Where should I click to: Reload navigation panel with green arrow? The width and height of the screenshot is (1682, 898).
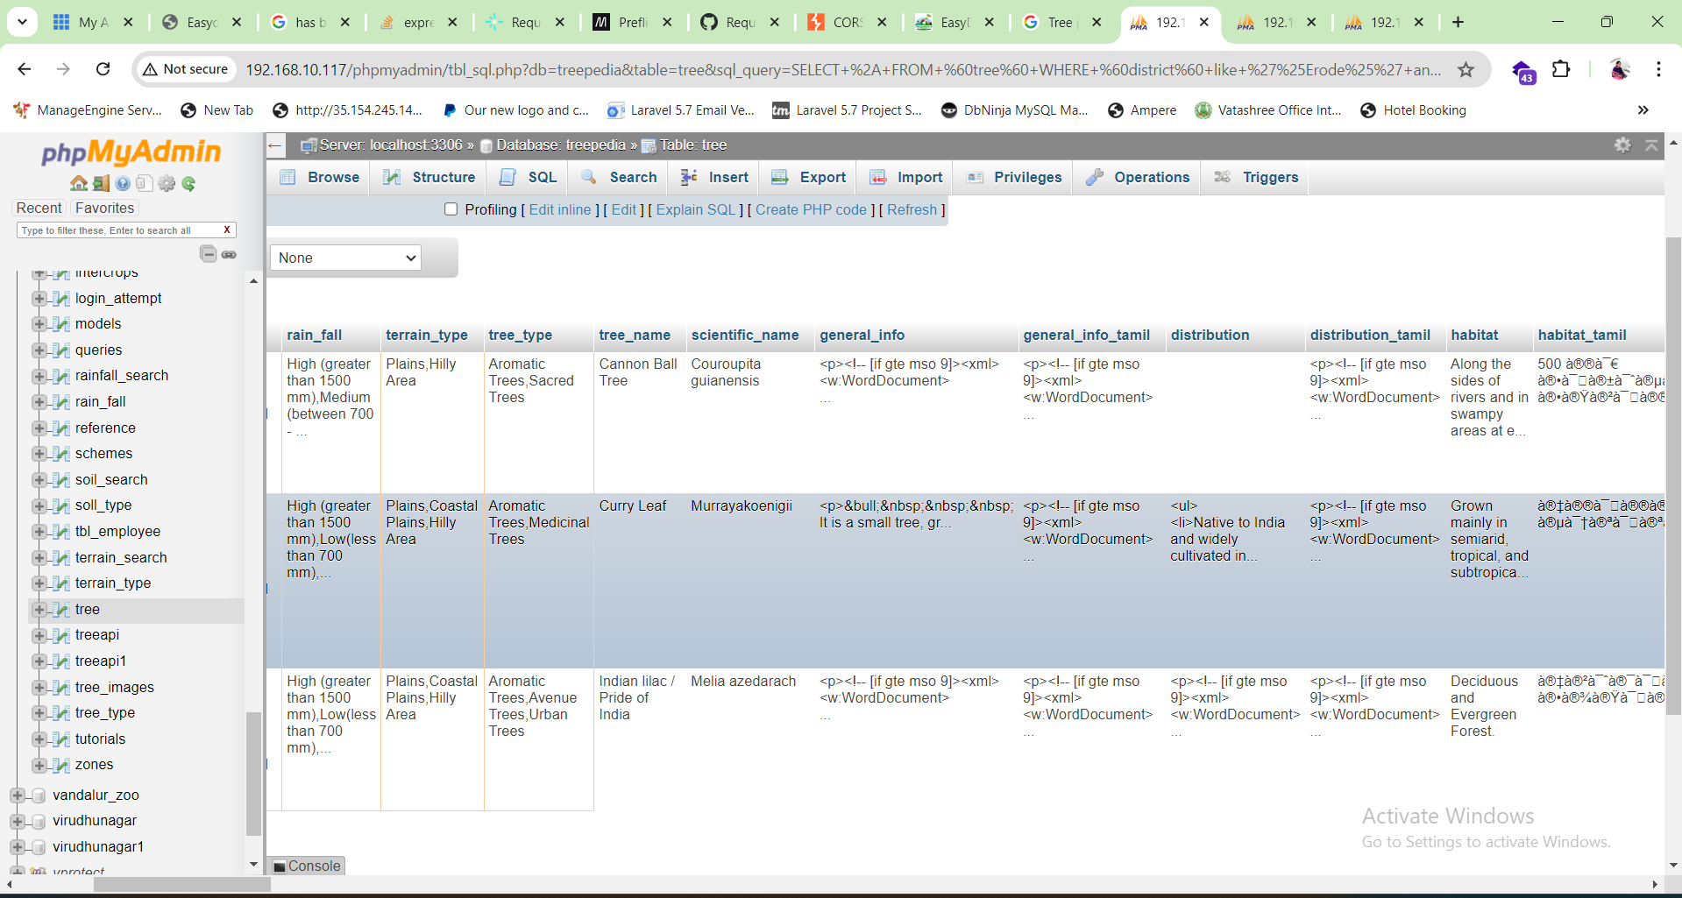[188, 183]
